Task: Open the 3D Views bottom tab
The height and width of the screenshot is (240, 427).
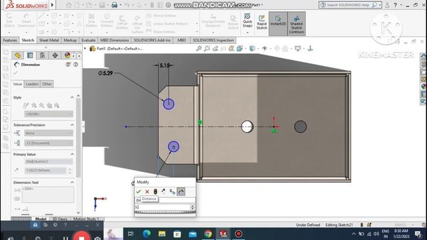Action: [x=59, y=219]
